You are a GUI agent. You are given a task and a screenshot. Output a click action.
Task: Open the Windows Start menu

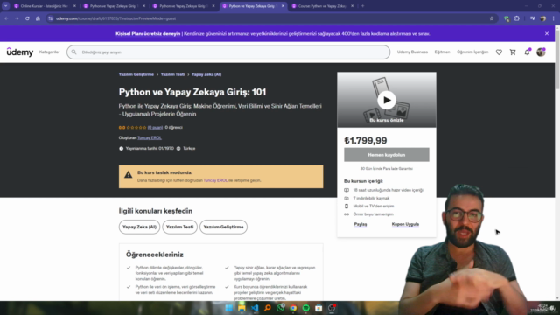[228, 308]
